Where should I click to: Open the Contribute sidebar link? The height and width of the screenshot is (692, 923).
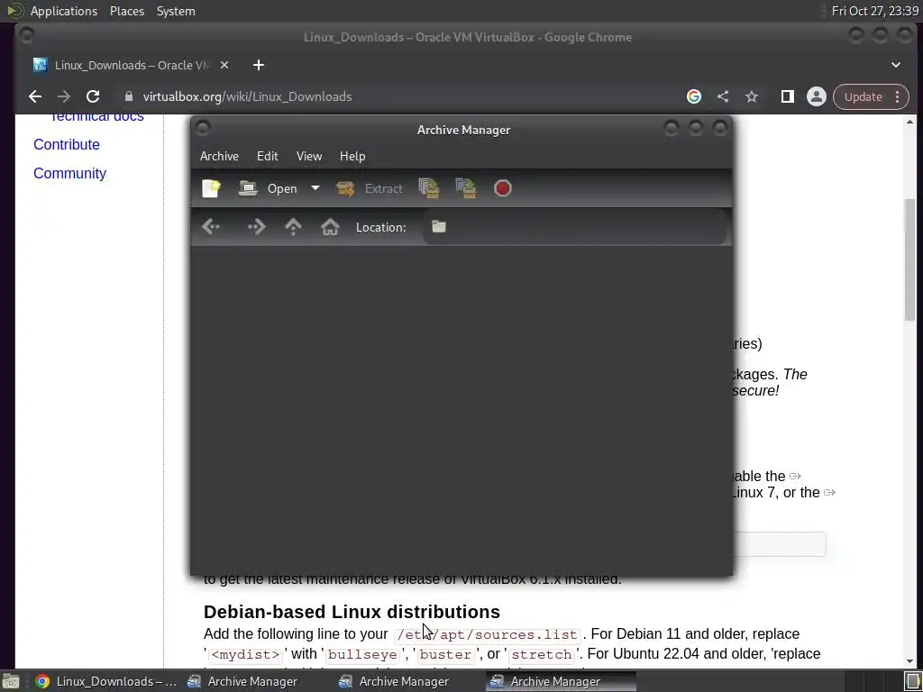pos(67,145)
